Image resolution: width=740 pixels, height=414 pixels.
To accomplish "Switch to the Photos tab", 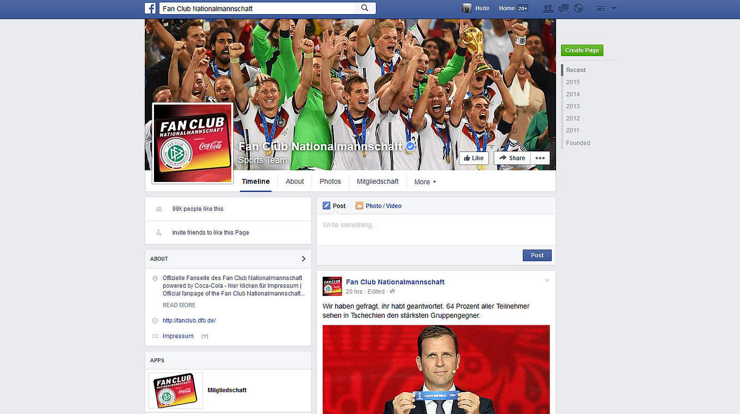I will 330,181.
